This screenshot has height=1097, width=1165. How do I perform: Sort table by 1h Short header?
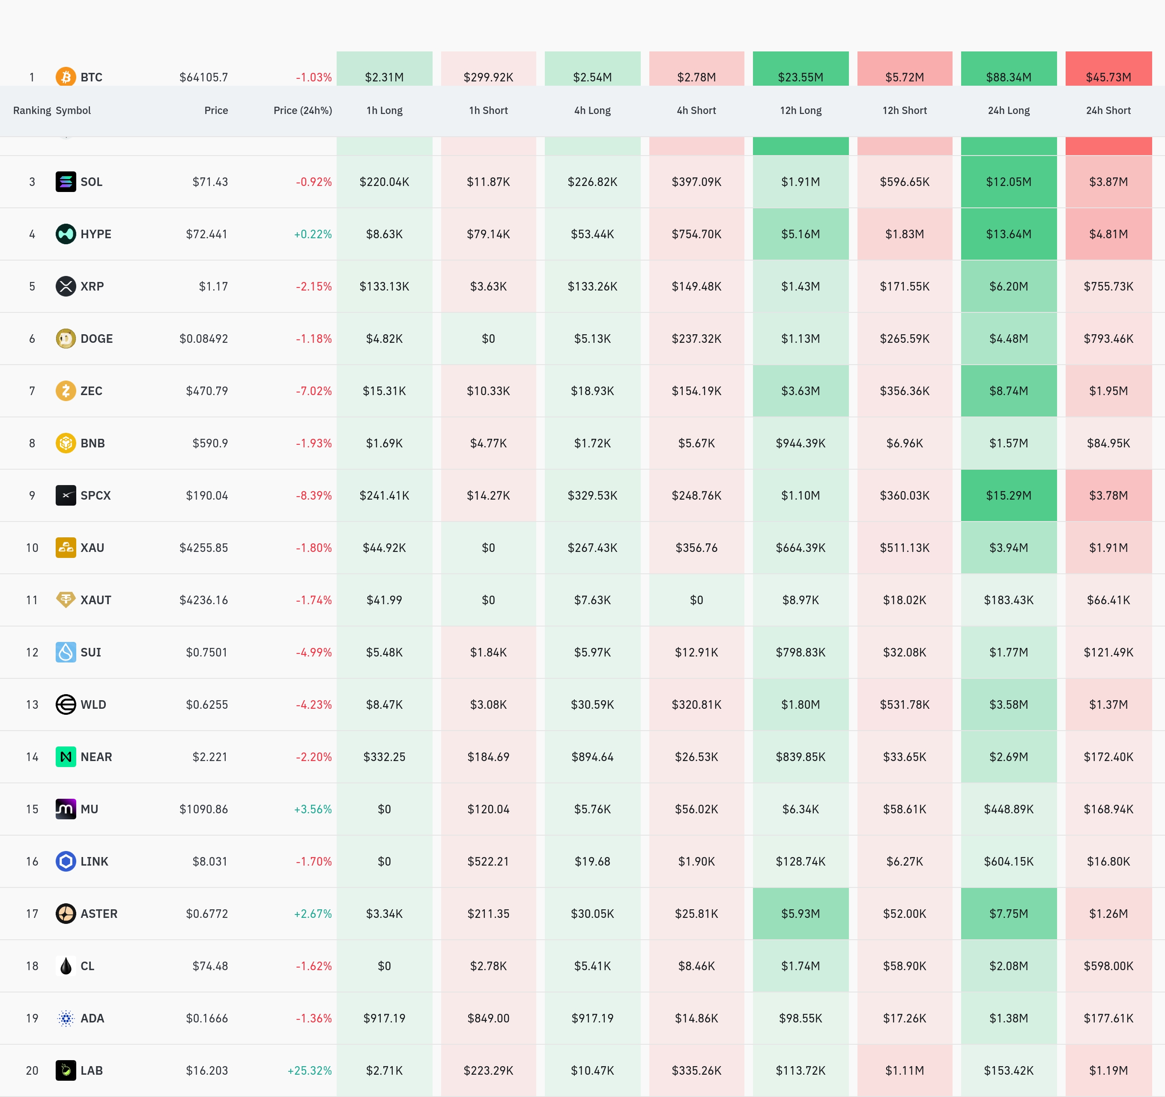click(488, 110)
